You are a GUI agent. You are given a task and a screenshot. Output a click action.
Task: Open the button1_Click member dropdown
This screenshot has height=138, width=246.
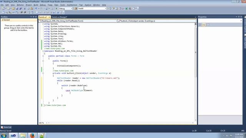click(x=196, y=21)
